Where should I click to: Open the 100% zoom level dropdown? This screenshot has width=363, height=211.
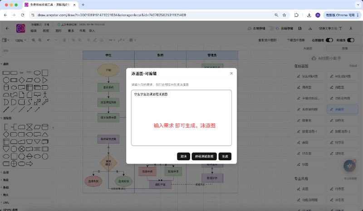pos(20,40)
